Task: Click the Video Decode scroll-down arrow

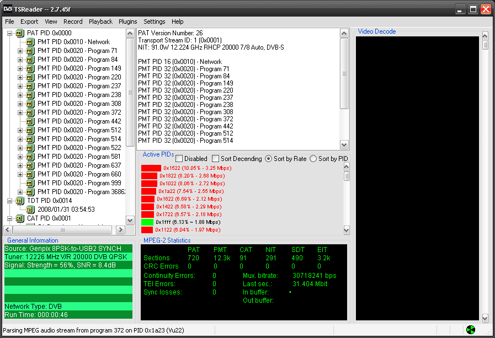Action: click(485, 318)
